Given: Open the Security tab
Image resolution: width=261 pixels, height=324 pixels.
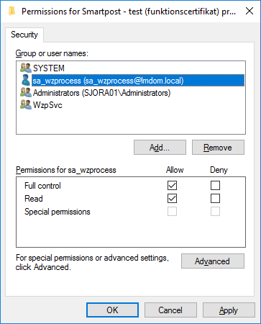Looking at the screenshot, I should pos(24,35).
